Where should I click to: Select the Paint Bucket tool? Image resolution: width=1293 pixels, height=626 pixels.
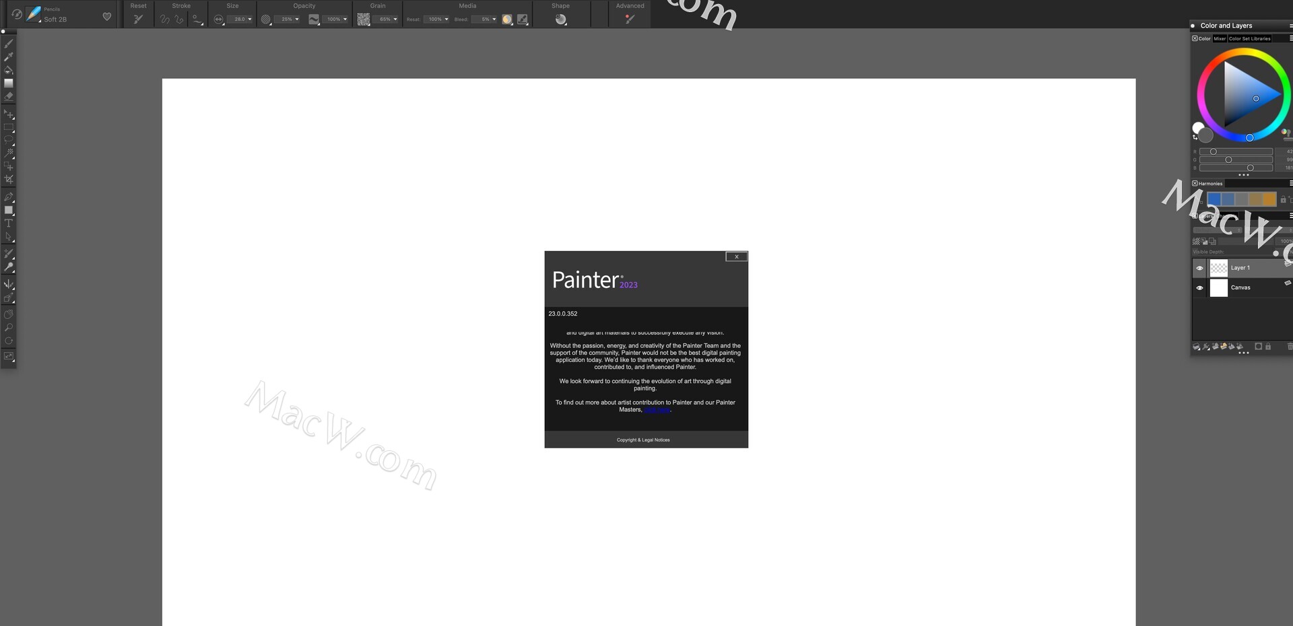(9, 70)
